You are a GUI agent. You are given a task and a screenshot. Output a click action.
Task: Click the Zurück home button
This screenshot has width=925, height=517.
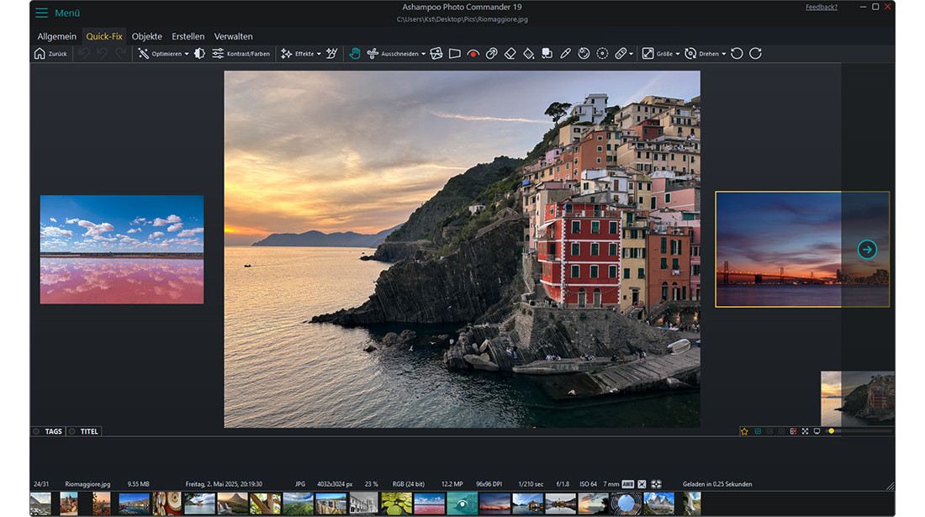(50, 54)
